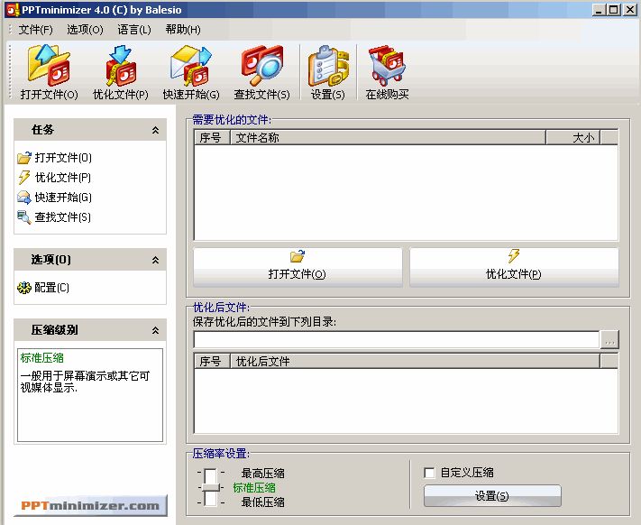Click the 在线购买 shopping cart icon
This screenshot has height=525, width=641.
(387, 72)
